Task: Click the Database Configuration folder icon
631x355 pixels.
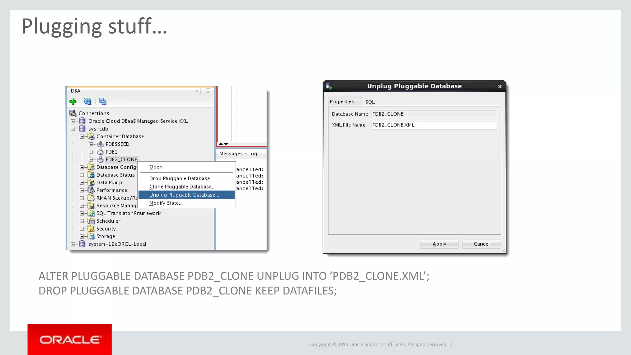Action: click(x=91, y=167)
